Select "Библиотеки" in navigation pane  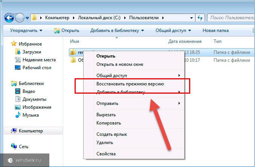31,83
